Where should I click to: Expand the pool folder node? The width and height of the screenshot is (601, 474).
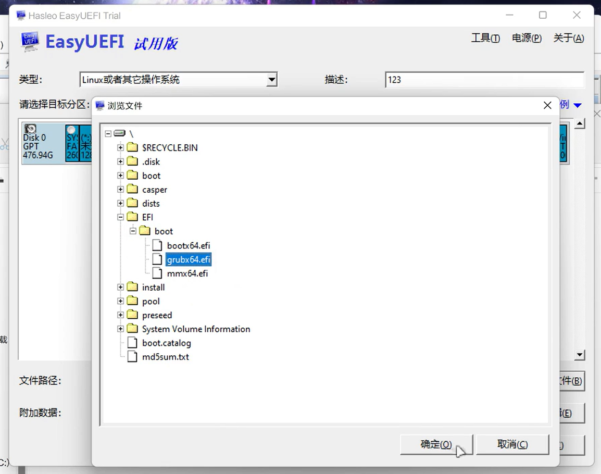[120, 301]
